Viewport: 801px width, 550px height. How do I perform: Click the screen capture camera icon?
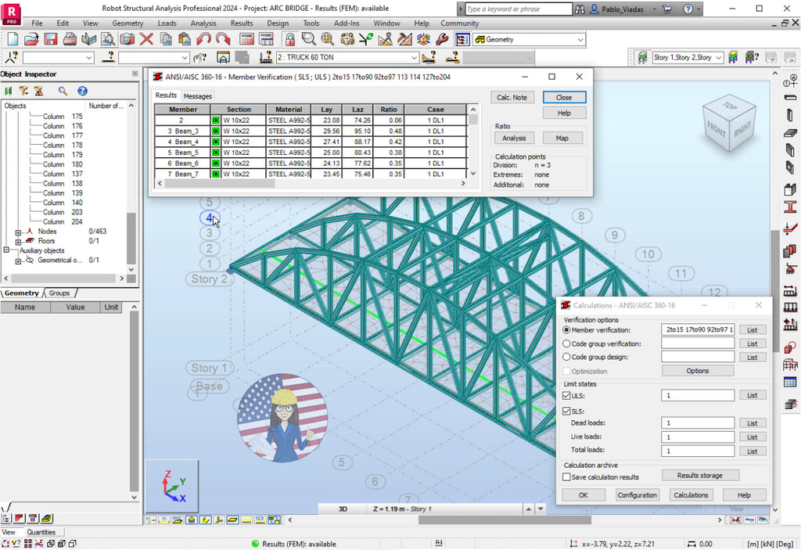[x=127, y=39]
